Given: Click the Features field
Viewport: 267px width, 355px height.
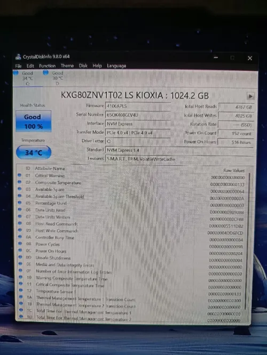Looking at the screenshot, I should [x=179, y=159].
